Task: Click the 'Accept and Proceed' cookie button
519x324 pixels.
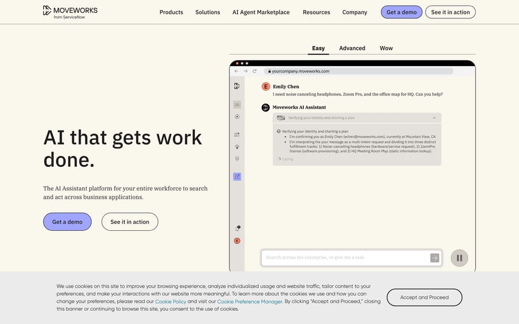Action: tap(424, 298)
